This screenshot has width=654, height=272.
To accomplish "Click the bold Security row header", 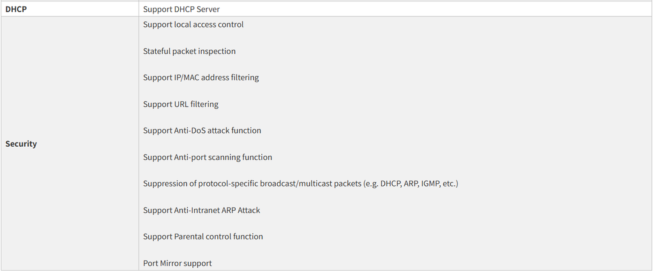I will (x=21, y=144).
